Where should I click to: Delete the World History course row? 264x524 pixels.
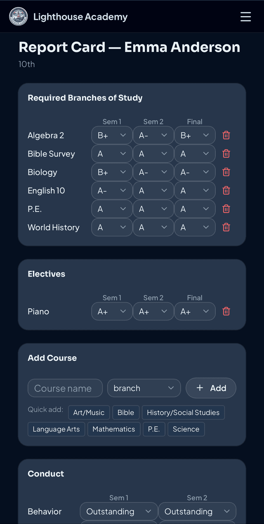coord(226,227)
